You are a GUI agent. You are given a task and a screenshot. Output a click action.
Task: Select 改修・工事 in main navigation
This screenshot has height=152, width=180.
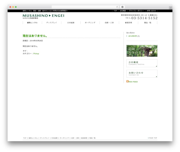pyautogui.click(x=109, y=23)
